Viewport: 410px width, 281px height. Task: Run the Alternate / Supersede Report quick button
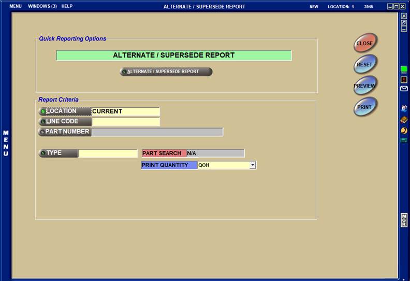tap(166, 72)
